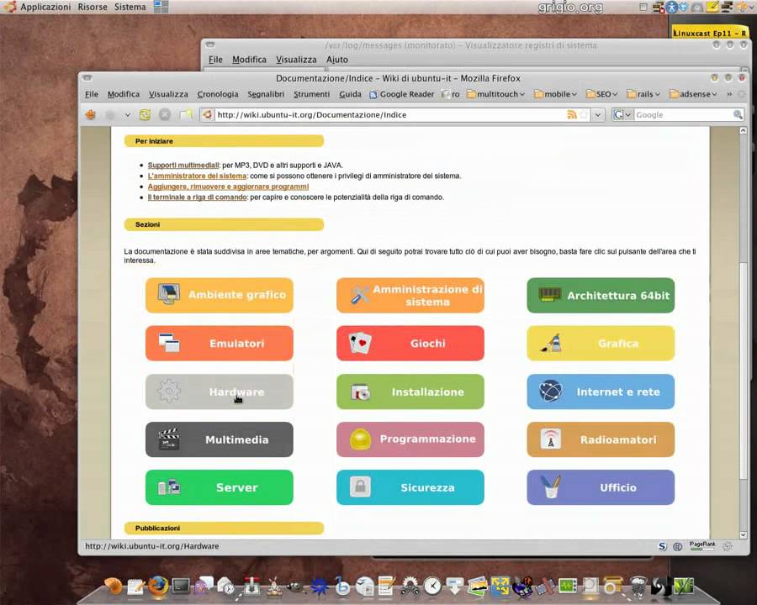Open Visualizza menu in the log viewer window
Viewport: 757px width, 605px height.
296,60
